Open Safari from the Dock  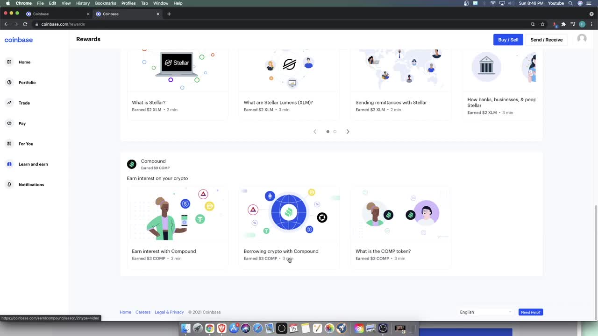tap(257, 329)
